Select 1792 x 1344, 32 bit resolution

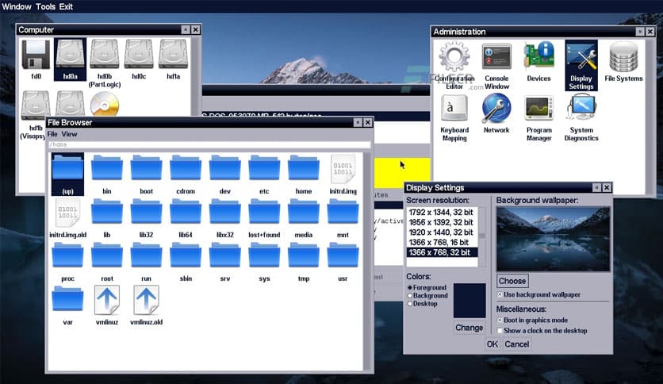[x=441, y=213]
